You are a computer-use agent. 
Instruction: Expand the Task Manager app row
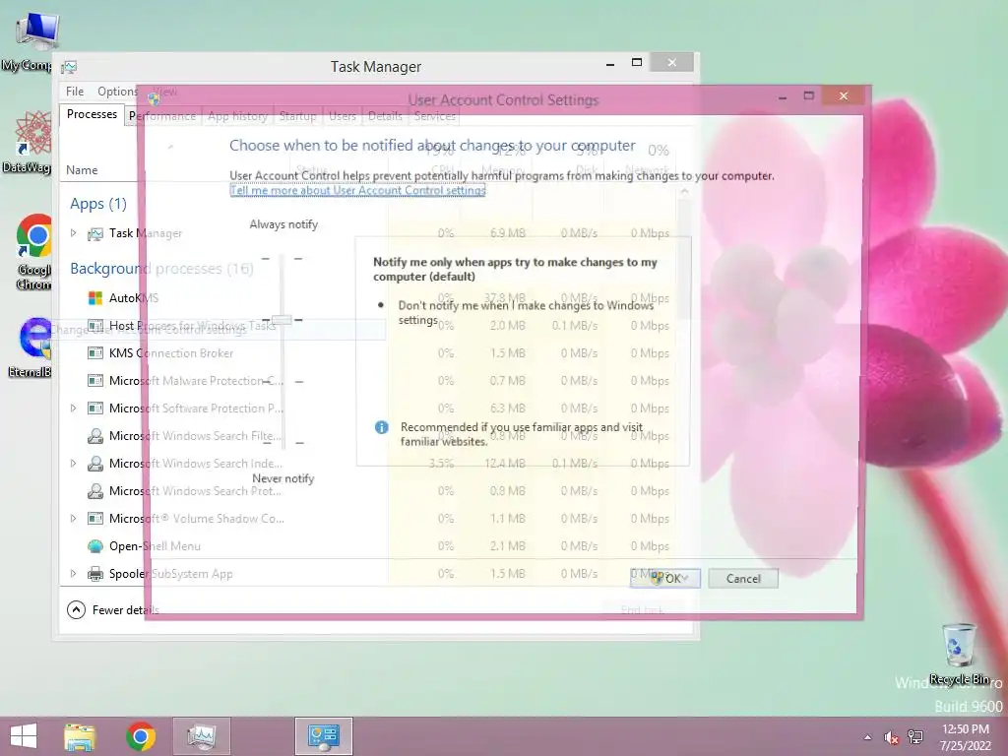(x=73, y=232)
